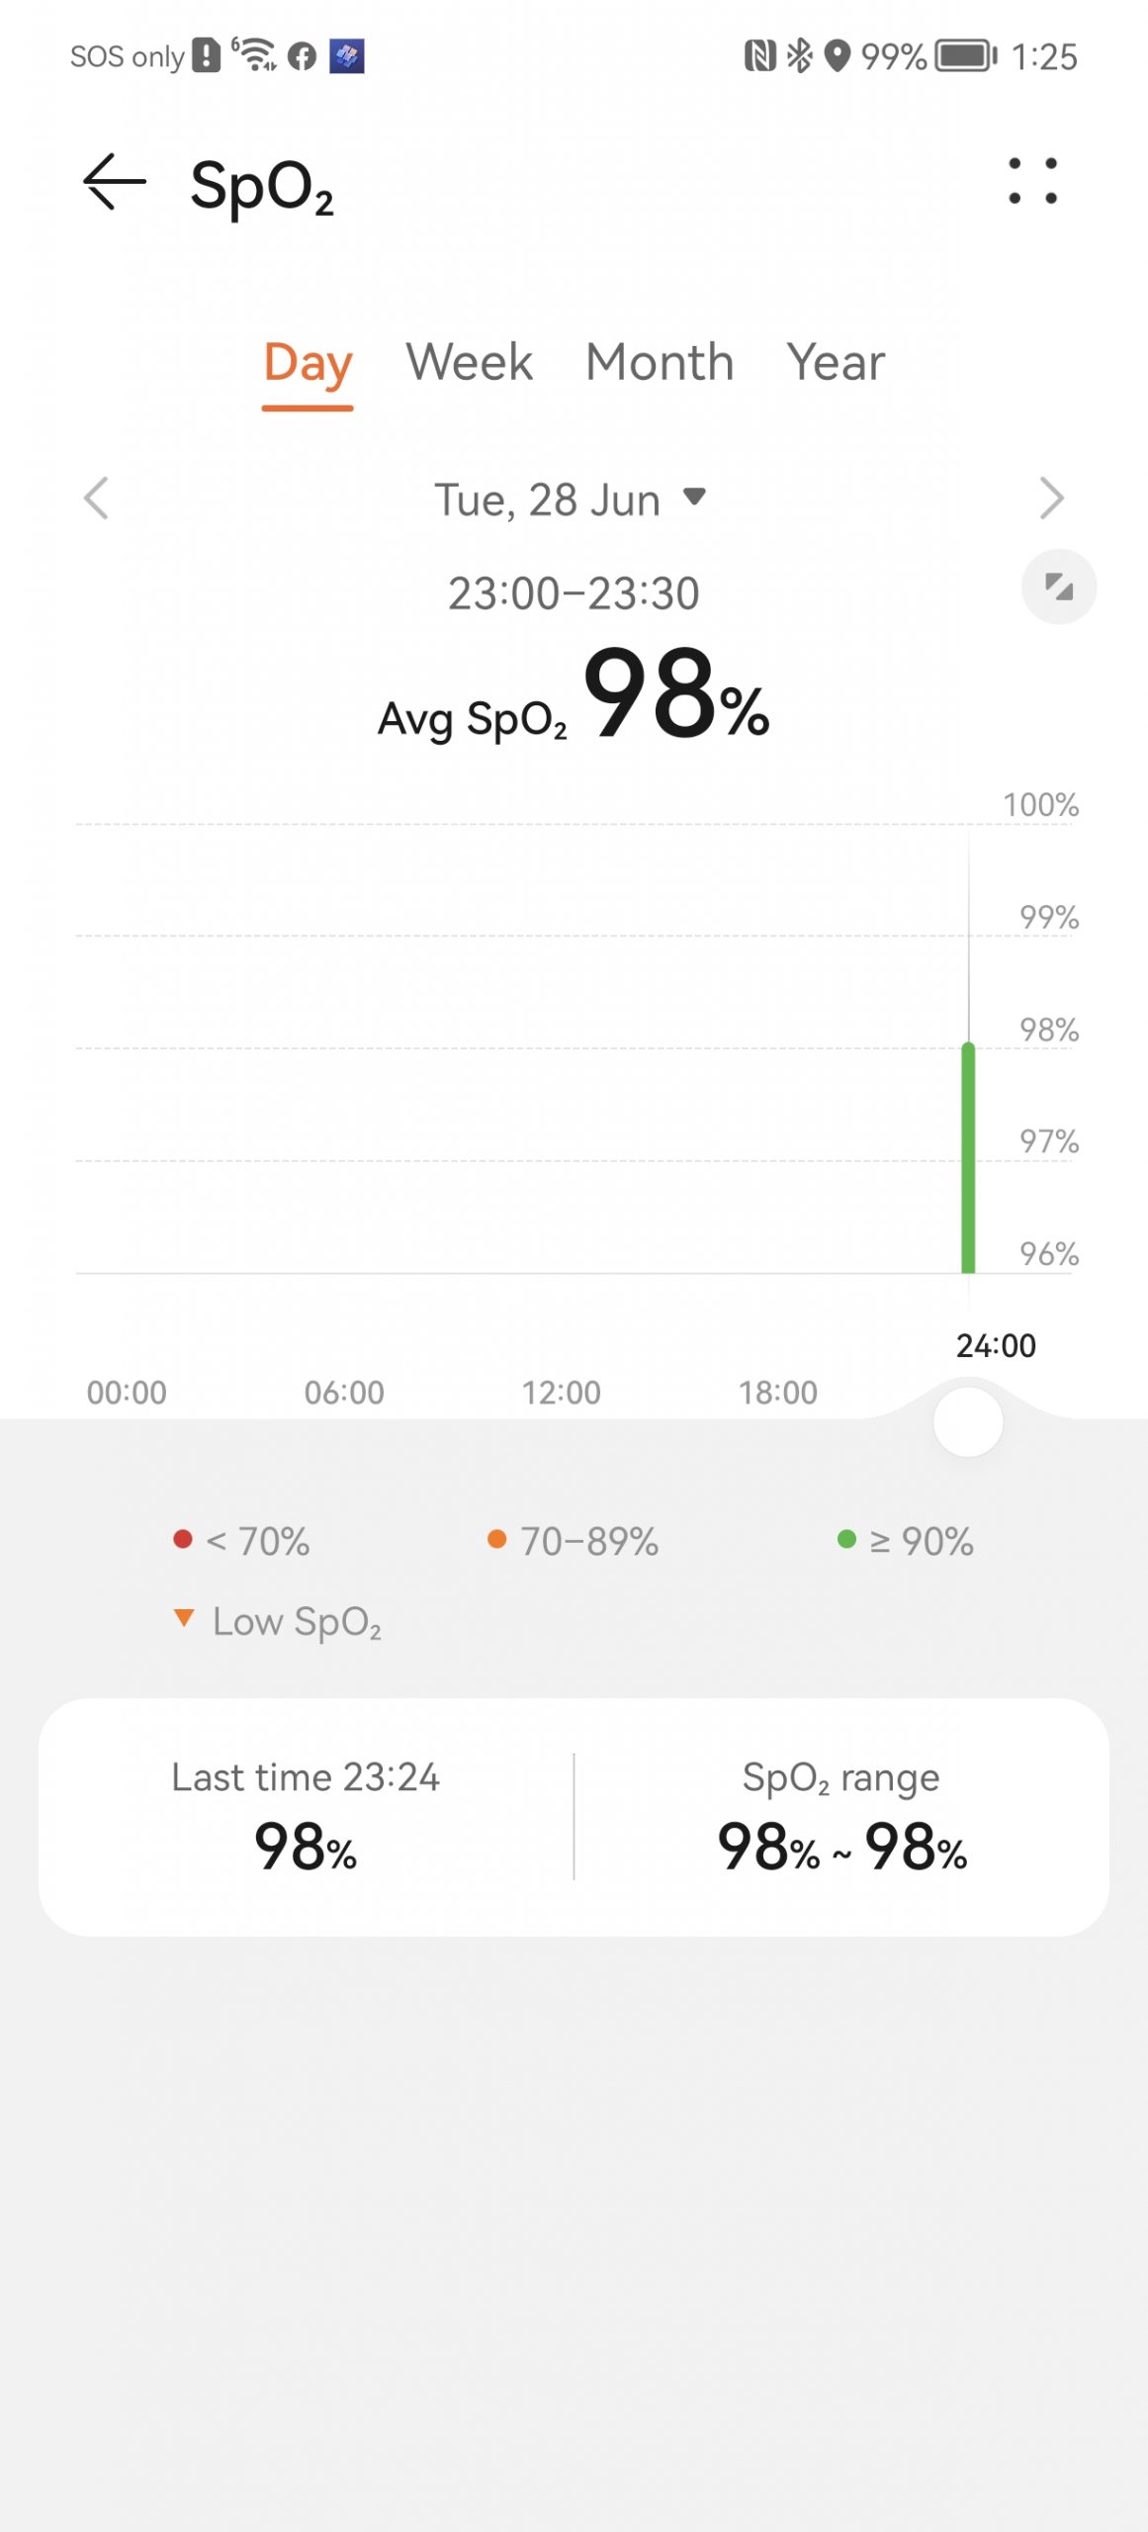The height and width of the screenshot is (2532, 1148).
Task: Switch to the Week tab
Action: pyautogui.click(x=469, y=362)
